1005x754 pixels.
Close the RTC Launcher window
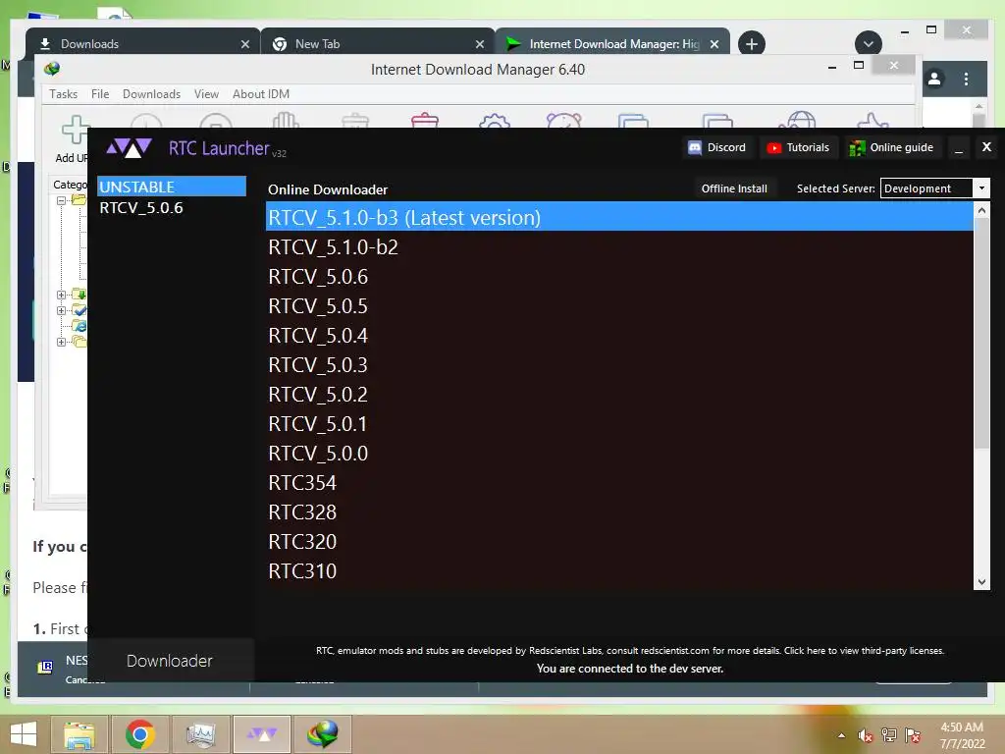(x=986, y=147)
